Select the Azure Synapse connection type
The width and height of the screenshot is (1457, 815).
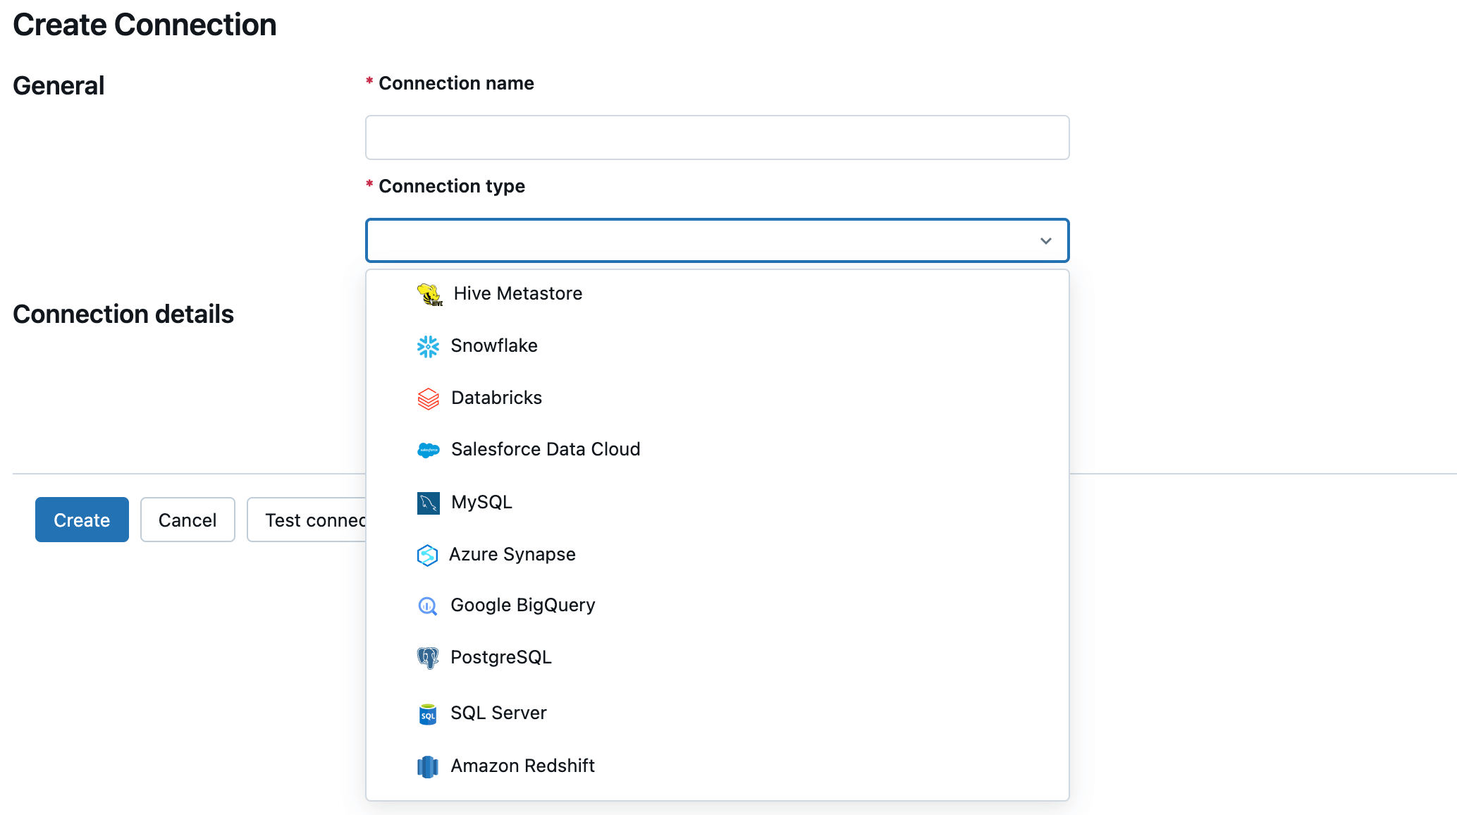click(512, 553)
